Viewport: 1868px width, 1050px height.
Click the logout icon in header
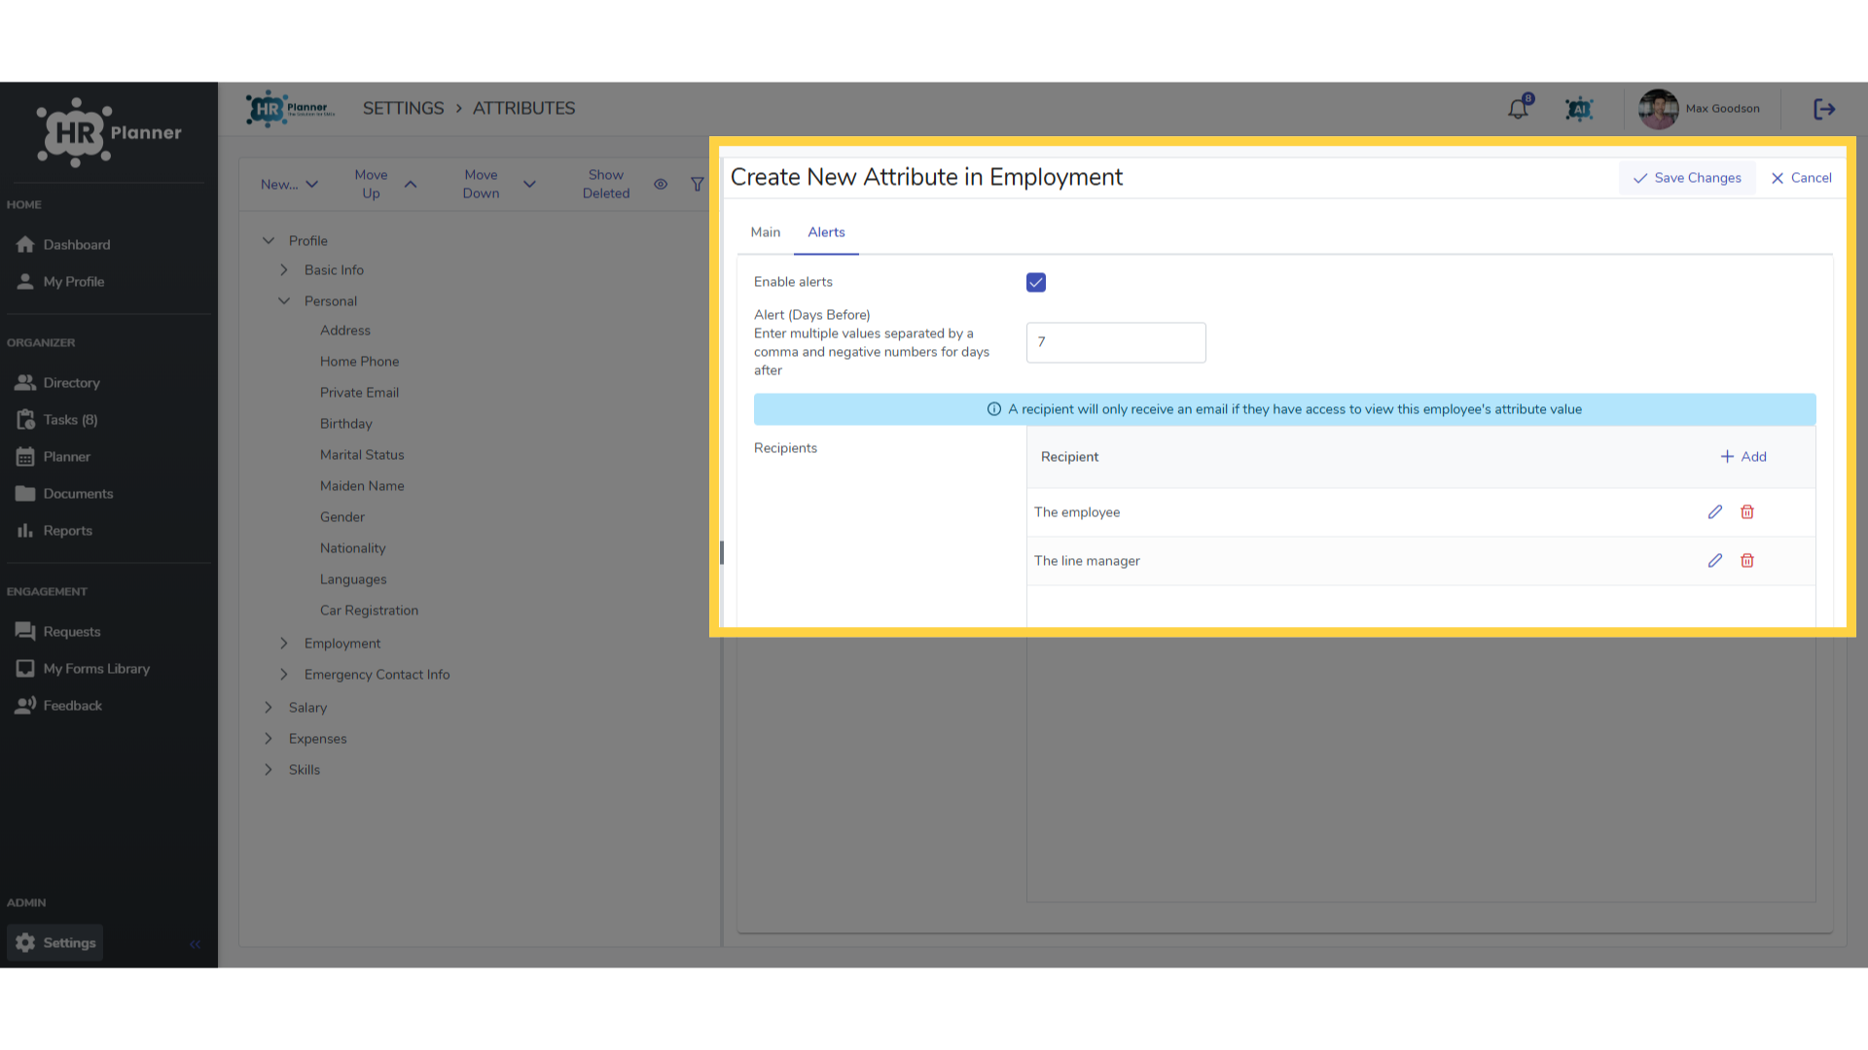(1824, 109)
